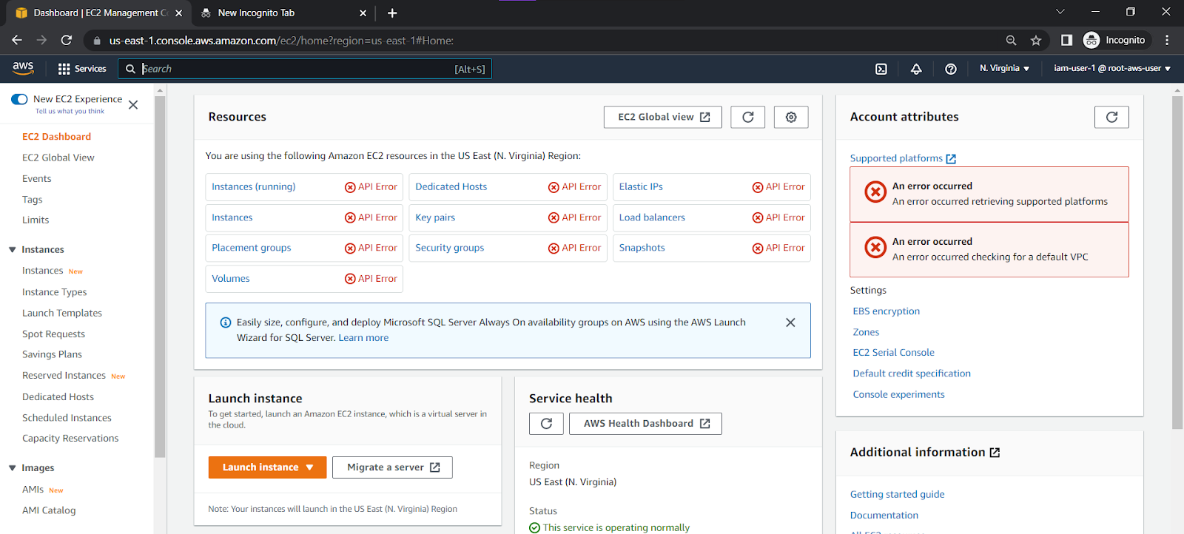Open the Security groups resource link
1184x534 pixels.
[450, 248]
